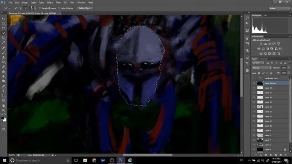The height and width of the screenshot is (164, 292).
Task: Add a Vibrance adjustment
Action: pos(278,44)
